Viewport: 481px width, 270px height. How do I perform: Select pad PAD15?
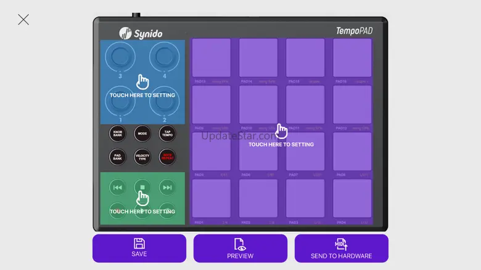(305, 58)
